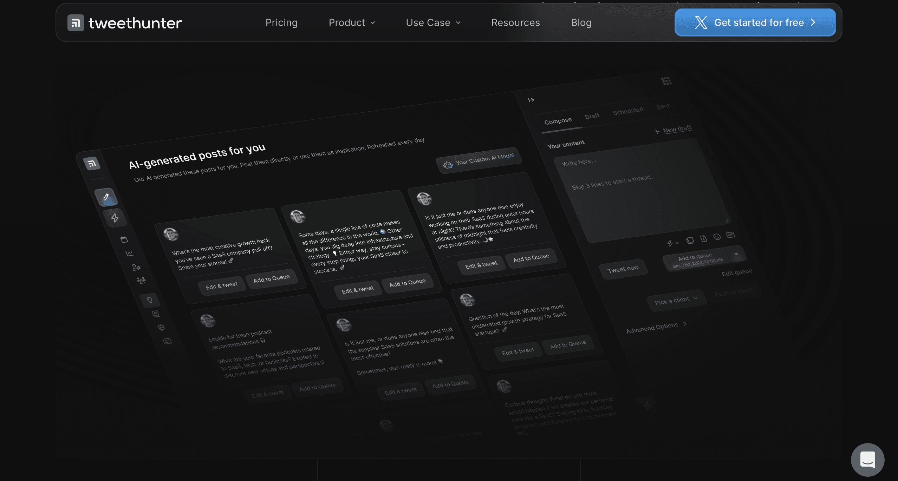Click Edit & tweet on simplest SaaS solutions post

click(x=401, y=391)
